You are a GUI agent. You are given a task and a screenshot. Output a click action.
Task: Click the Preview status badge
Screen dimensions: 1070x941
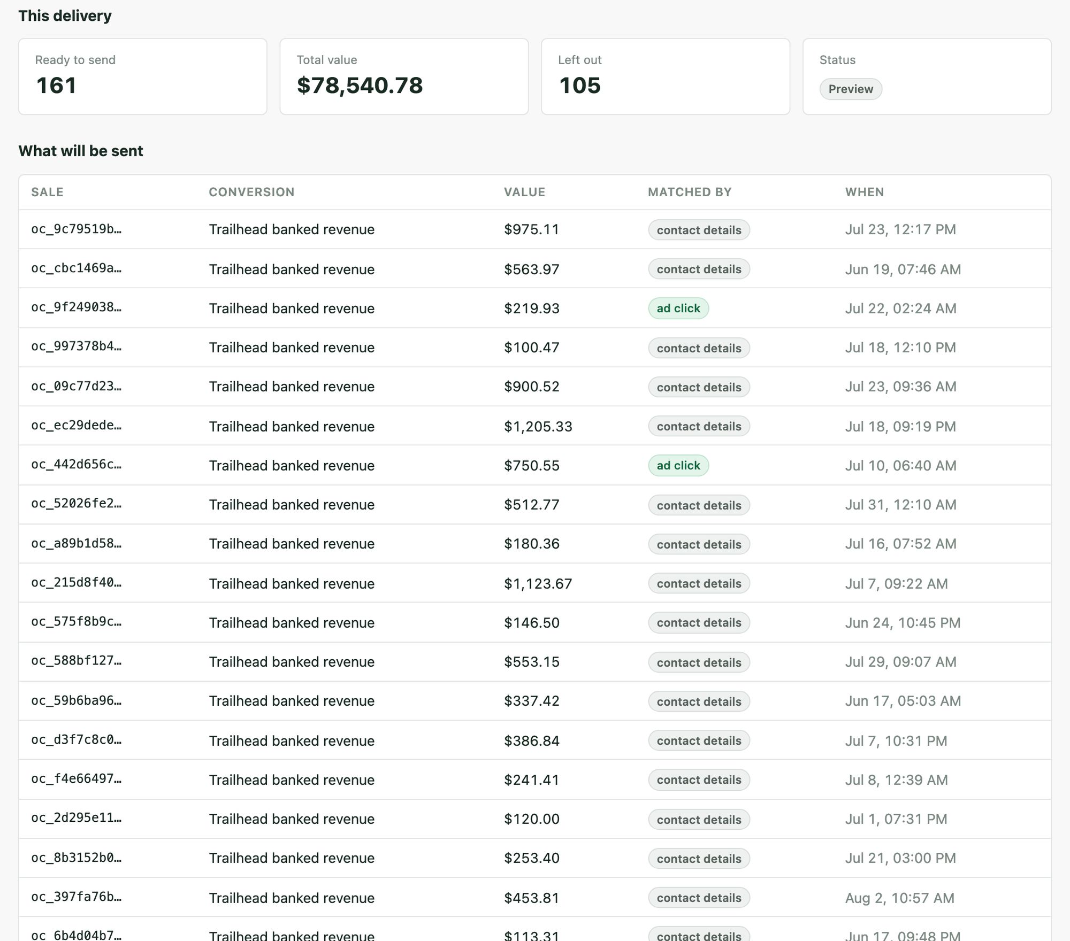(x=851, y=89)
